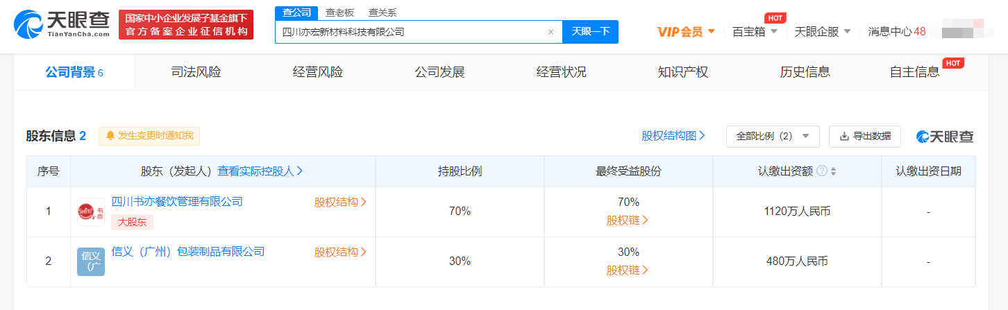Expand 天眼企服 dropdown
The height and width of the screenshot is (310, 1008).
tap(823, 31)
